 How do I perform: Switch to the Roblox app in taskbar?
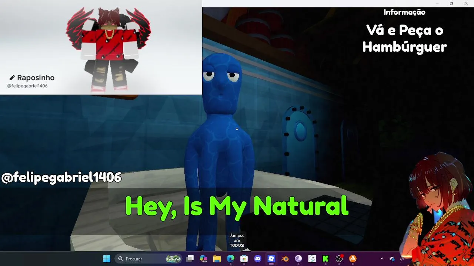pyautogui.click(x=271, y=259)
